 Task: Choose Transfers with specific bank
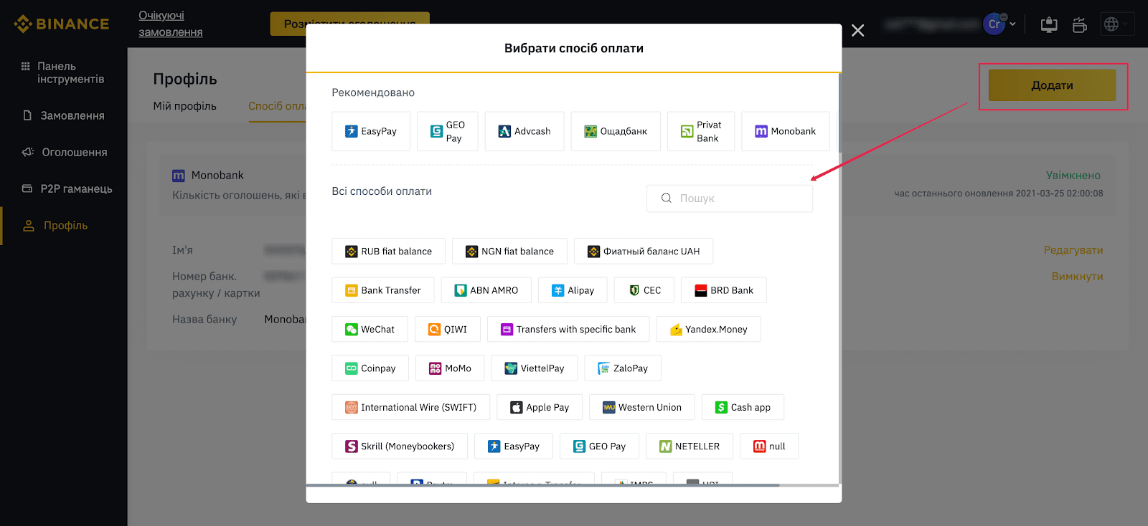point(568,330)
